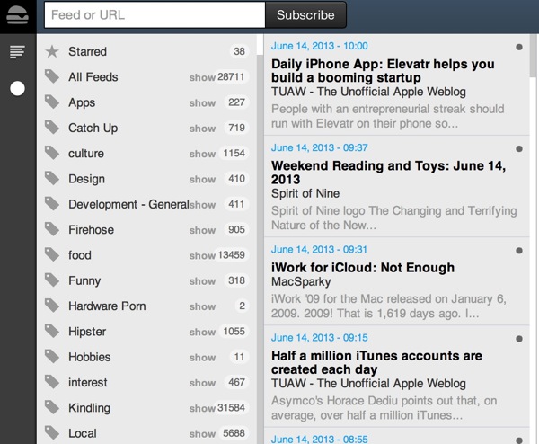Click the date June 14, 2013 - 09:31
The height and width of the screenshot is (444, 539).
pos(319,249)
